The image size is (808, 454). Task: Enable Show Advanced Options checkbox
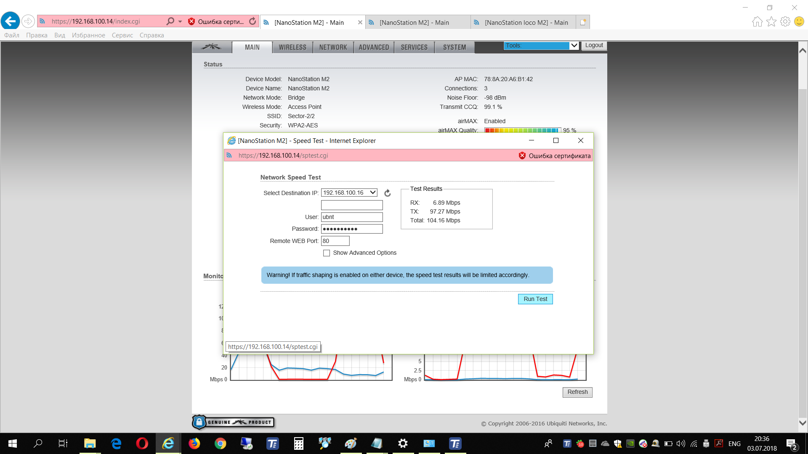(327, 253)
